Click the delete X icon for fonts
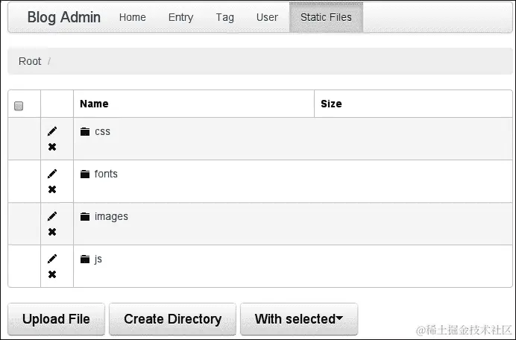516x340 pixels. point(52,189)
